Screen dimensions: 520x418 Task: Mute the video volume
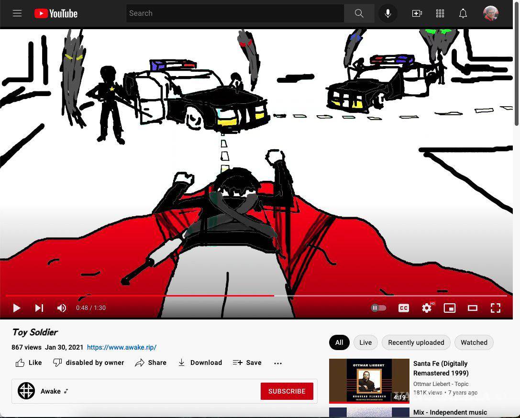tap(62, 308)
